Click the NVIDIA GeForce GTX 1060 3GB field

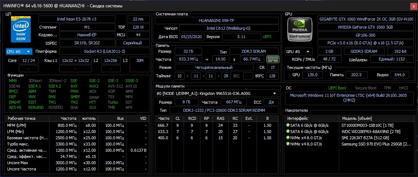tap(366, 27)
